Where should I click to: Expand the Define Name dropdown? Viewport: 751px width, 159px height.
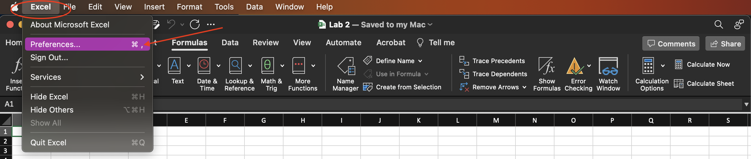point(420,61)
